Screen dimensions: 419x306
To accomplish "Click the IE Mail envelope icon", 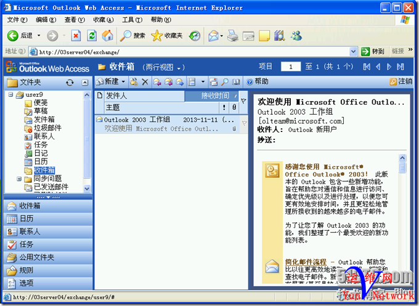I will pyautogui.click(x=213, y=36).
